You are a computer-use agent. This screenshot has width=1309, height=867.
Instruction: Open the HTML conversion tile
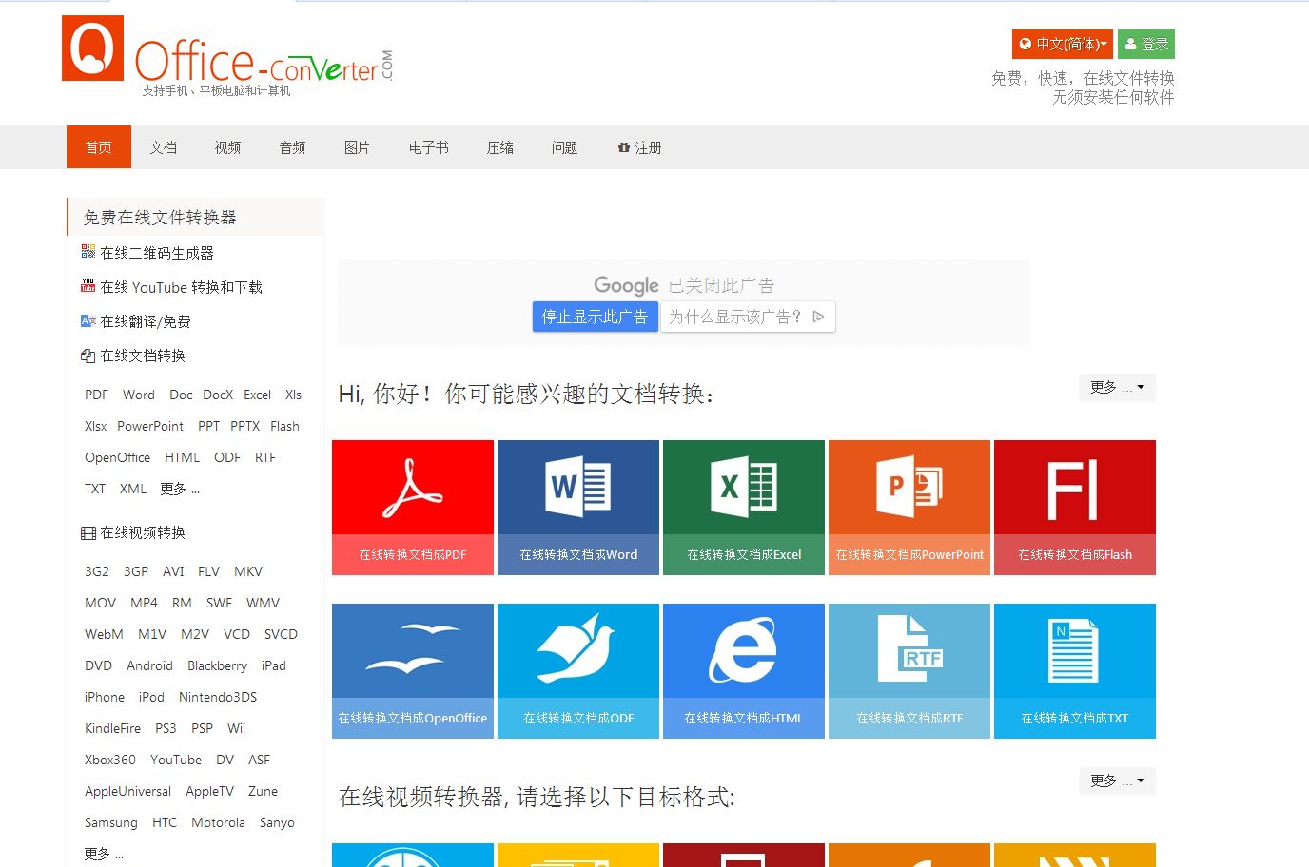click(744, 671)
